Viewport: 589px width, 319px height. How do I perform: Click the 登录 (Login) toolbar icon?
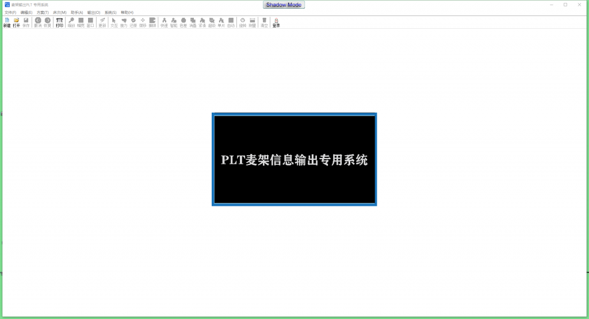click(x=276, y=22)
